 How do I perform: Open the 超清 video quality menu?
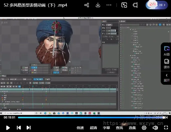pos(93,128)
